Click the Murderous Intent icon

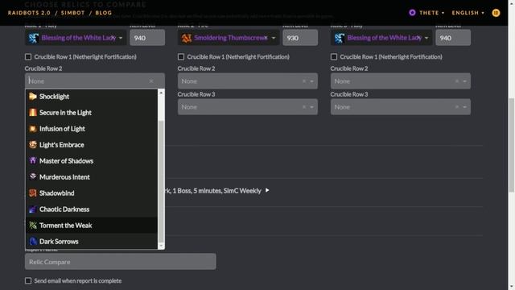[x=33, y=177]
